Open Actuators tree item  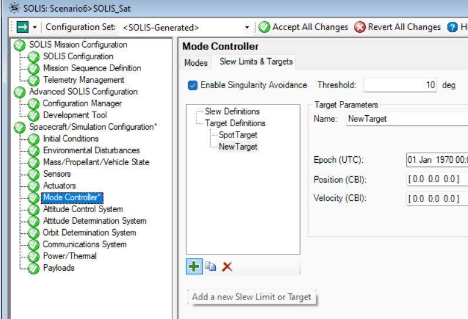tap(59, 186)
